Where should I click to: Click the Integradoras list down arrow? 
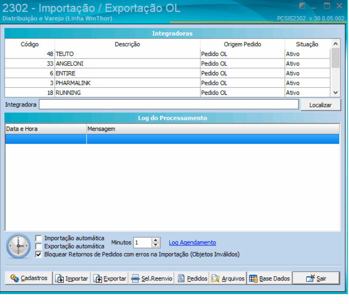click(x=335, y=93)
